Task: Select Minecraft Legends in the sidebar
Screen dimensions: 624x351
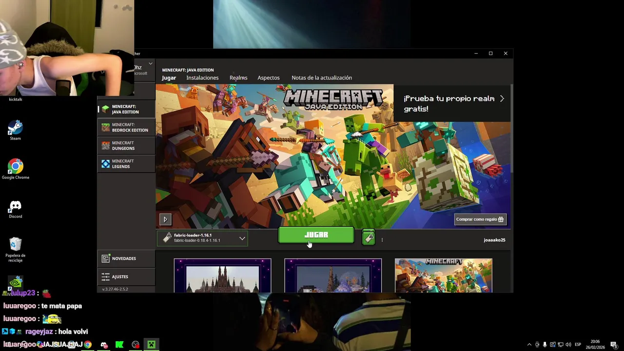Action: point(126,164)
